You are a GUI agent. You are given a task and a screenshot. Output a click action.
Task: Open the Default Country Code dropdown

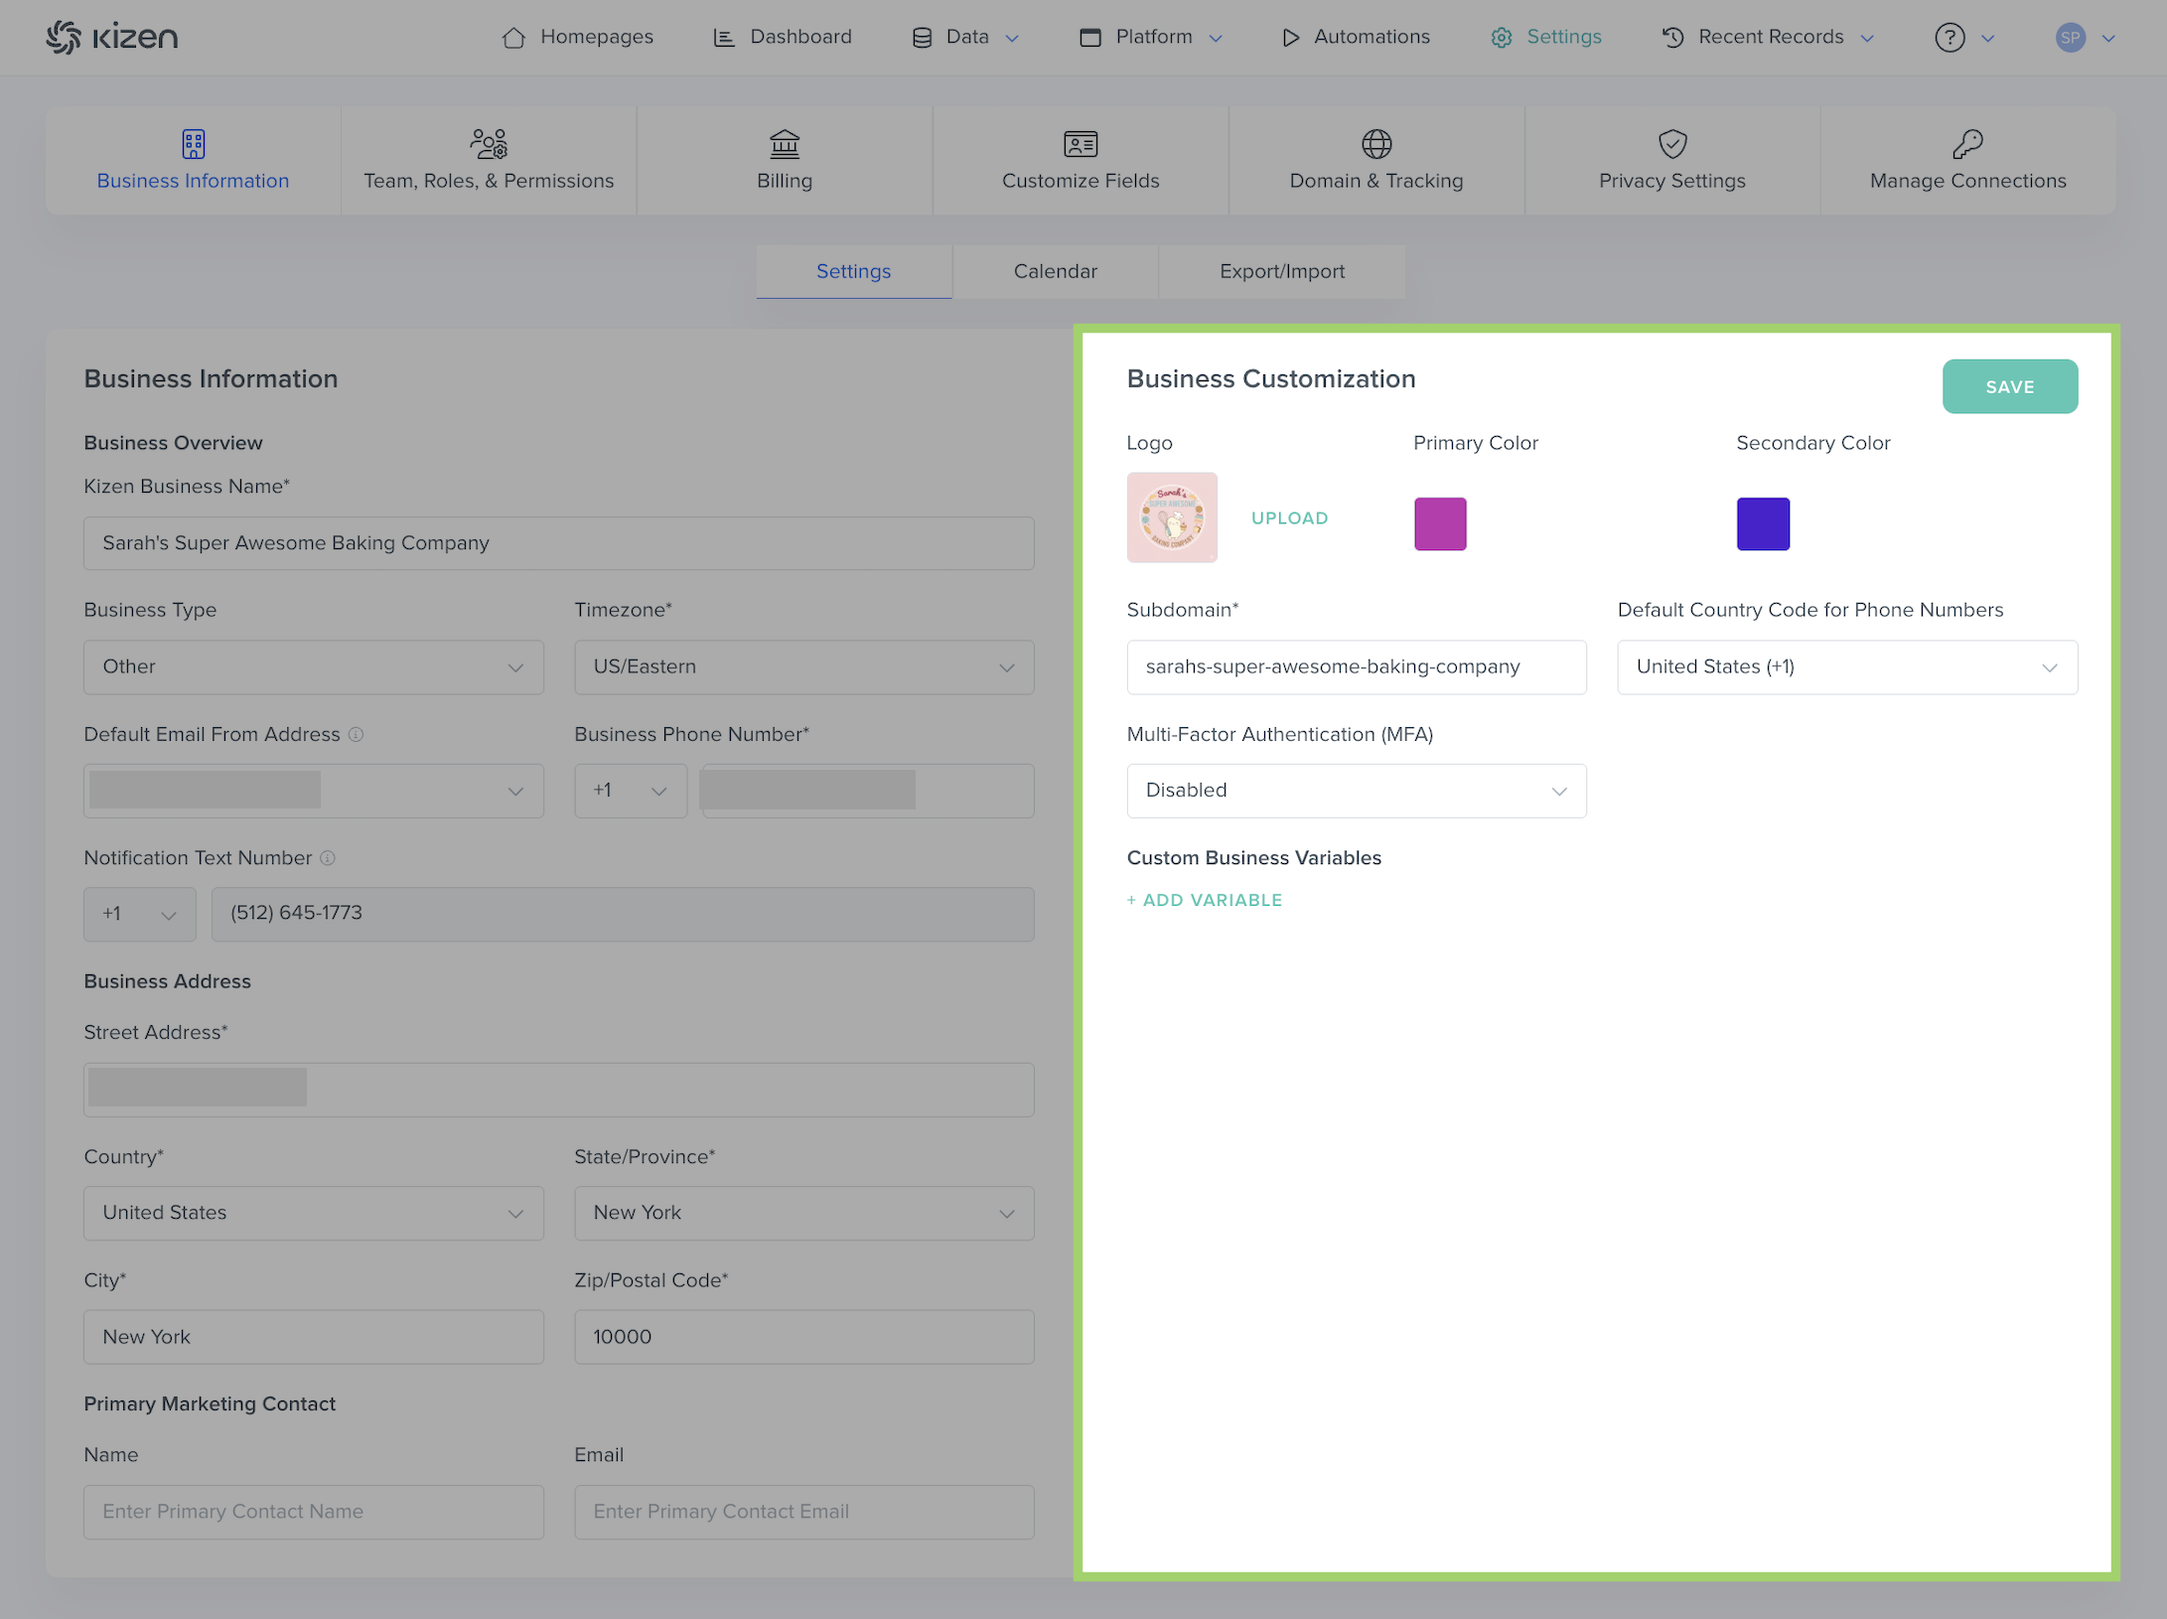tap(1846, 667)
